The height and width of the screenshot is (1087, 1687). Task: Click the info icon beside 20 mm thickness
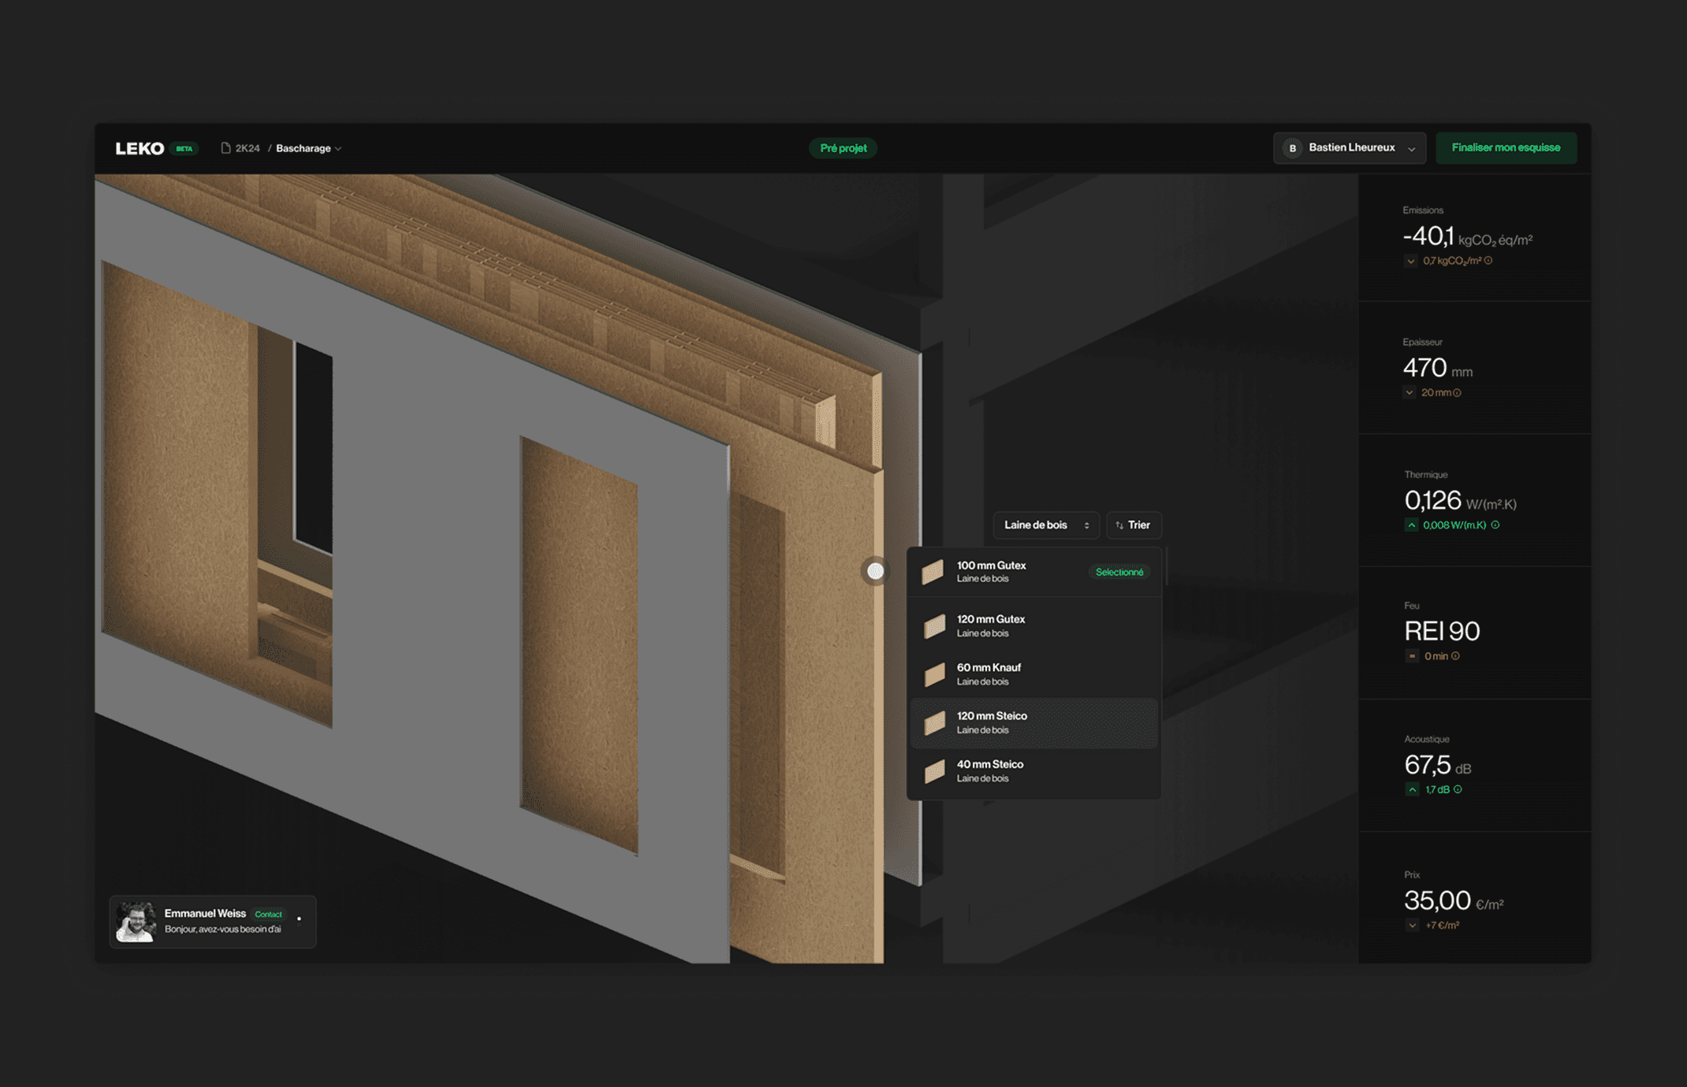point(1457,393)
